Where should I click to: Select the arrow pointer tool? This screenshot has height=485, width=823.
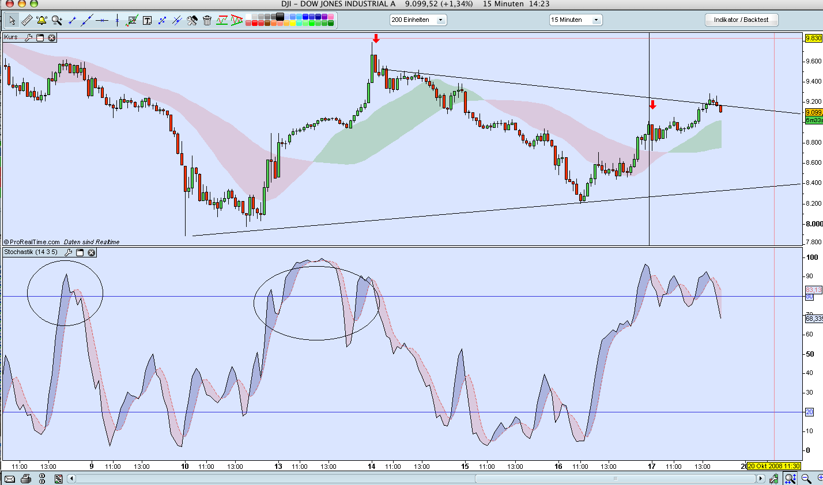pos(12,21)
